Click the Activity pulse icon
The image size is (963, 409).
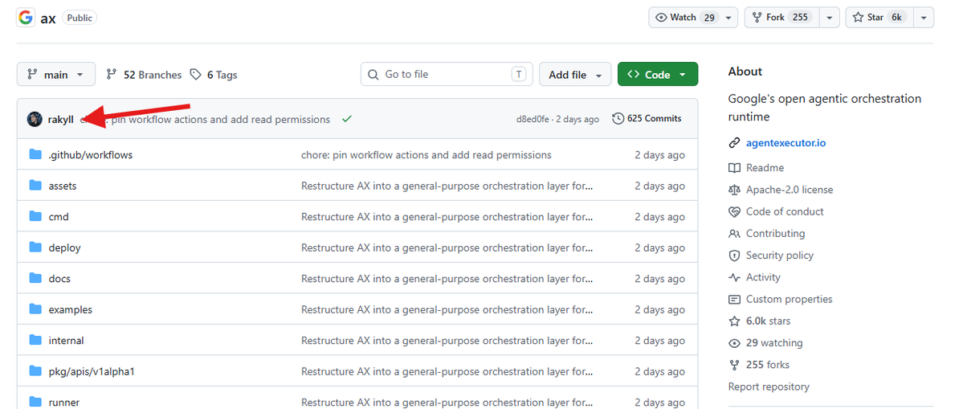(x=734, y=277)
